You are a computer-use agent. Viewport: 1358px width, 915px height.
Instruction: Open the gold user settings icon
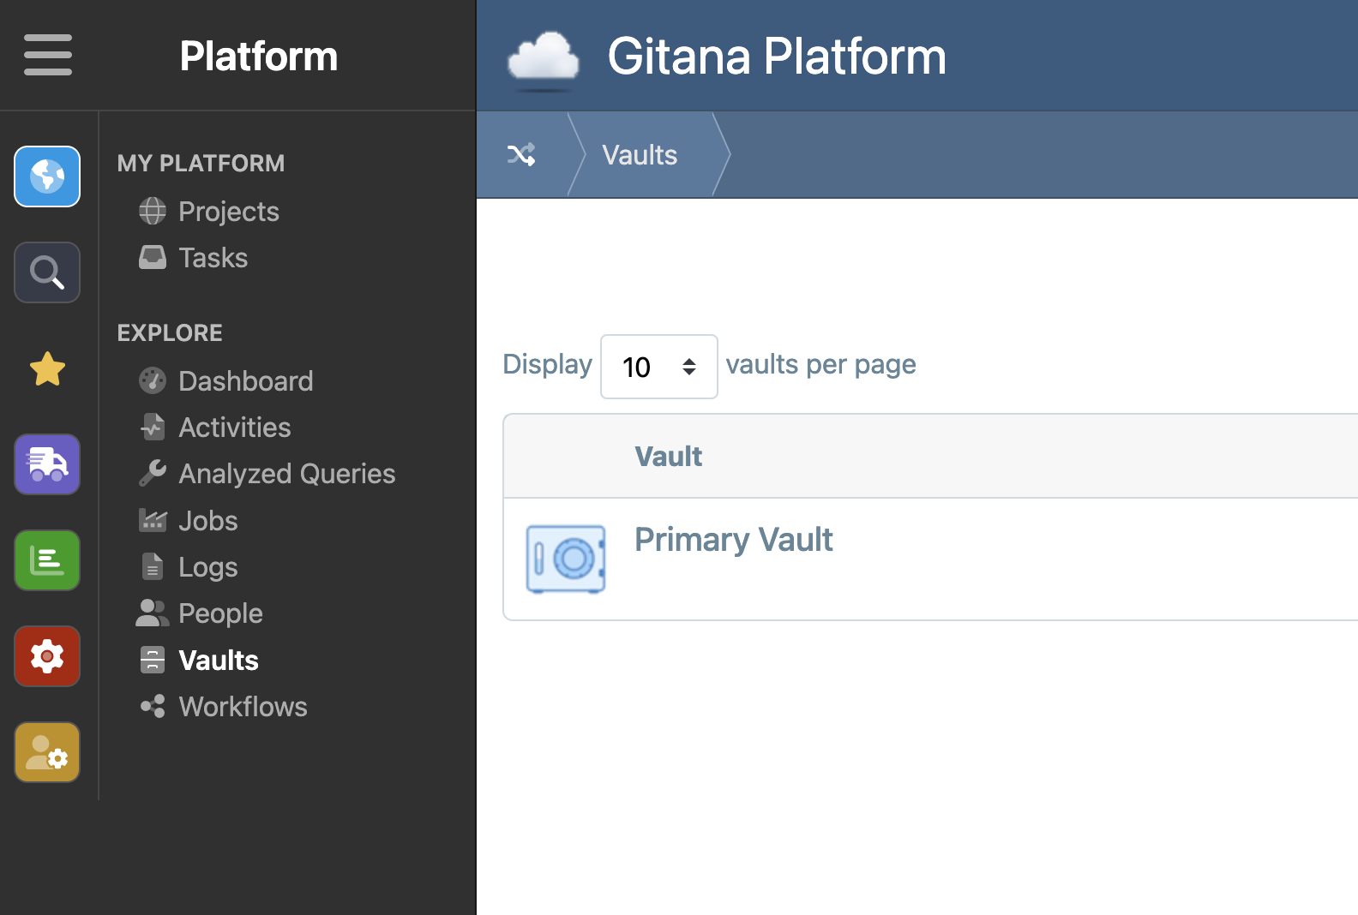pyautogui.click(x=47, y=752)
